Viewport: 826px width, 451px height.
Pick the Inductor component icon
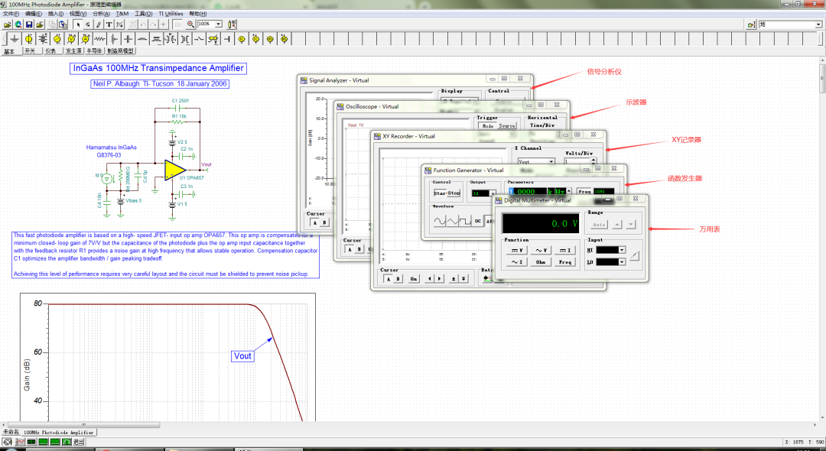[142, 39]
